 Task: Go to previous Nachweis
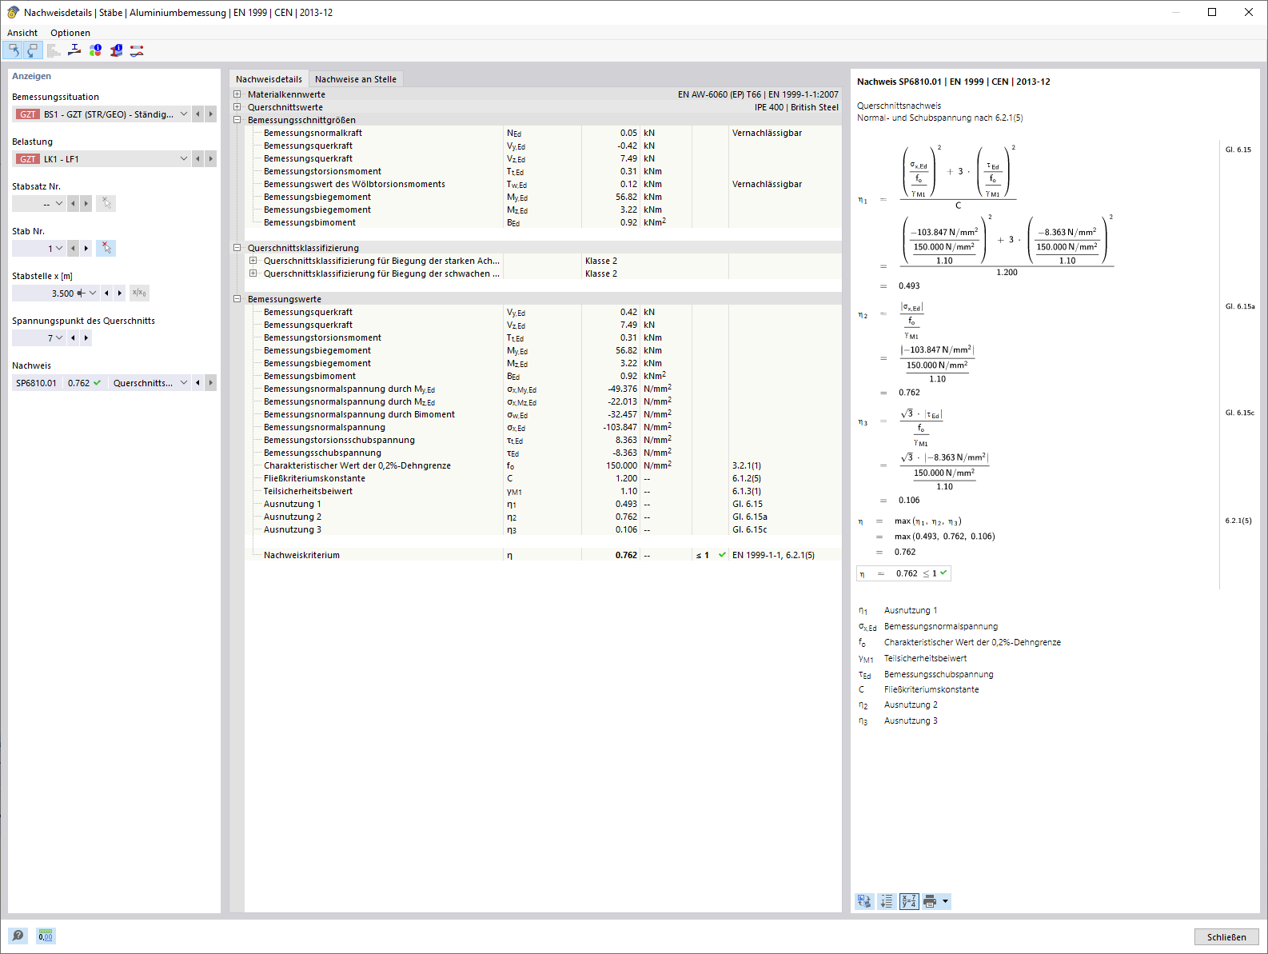point(197,383)
